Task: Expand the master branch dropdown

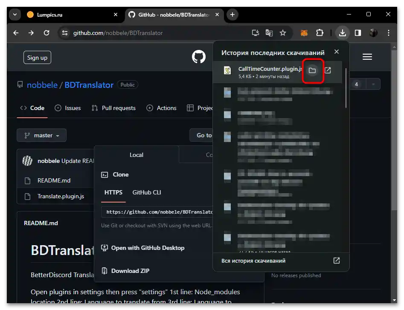Action: tap(41, 136)
